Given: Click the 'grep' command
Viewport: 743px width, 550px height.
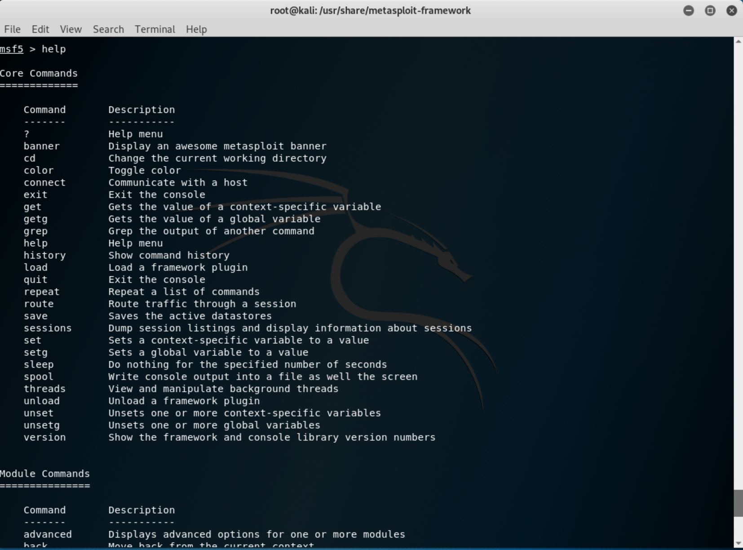Looking at the screenshot, I should click(x=35, y=231).
